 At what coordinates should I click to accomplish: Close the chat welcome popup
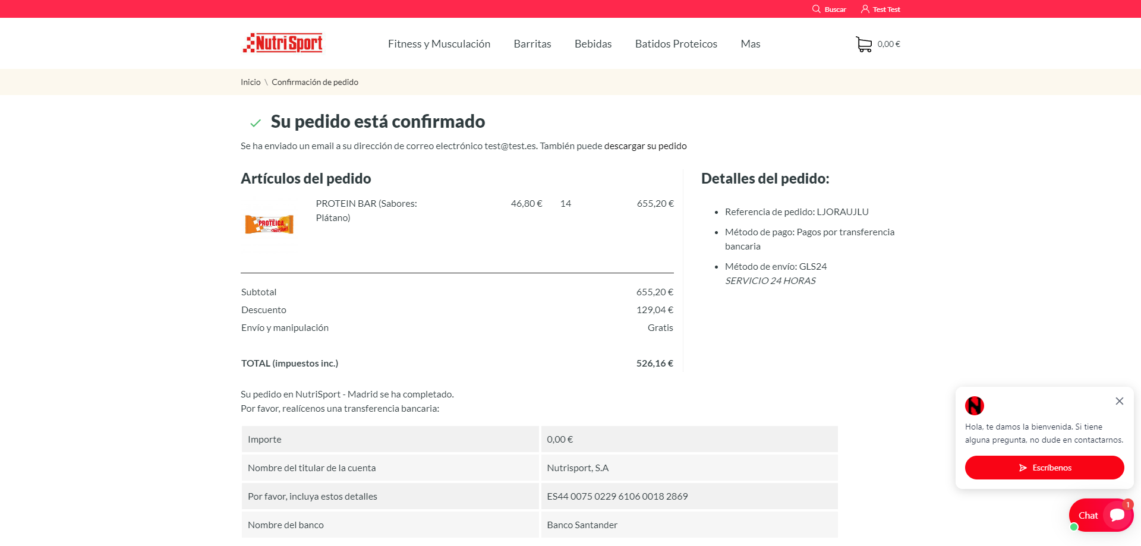[x=1120, y=401]
